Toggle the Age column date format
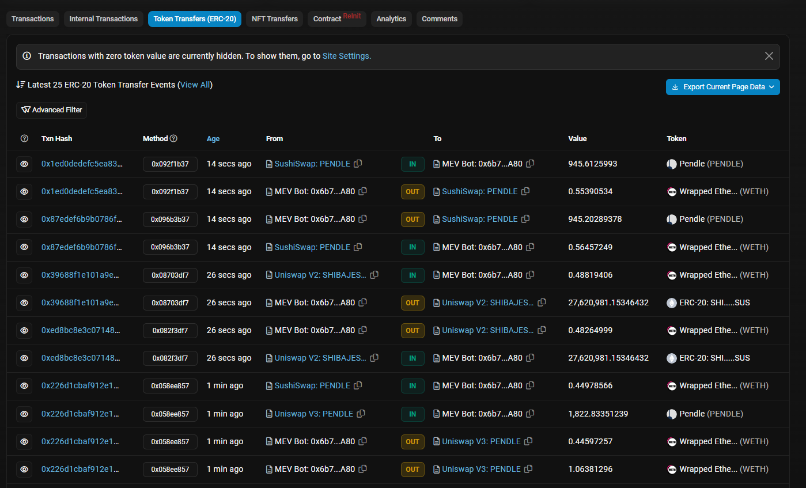 click(x=213, y=139)
